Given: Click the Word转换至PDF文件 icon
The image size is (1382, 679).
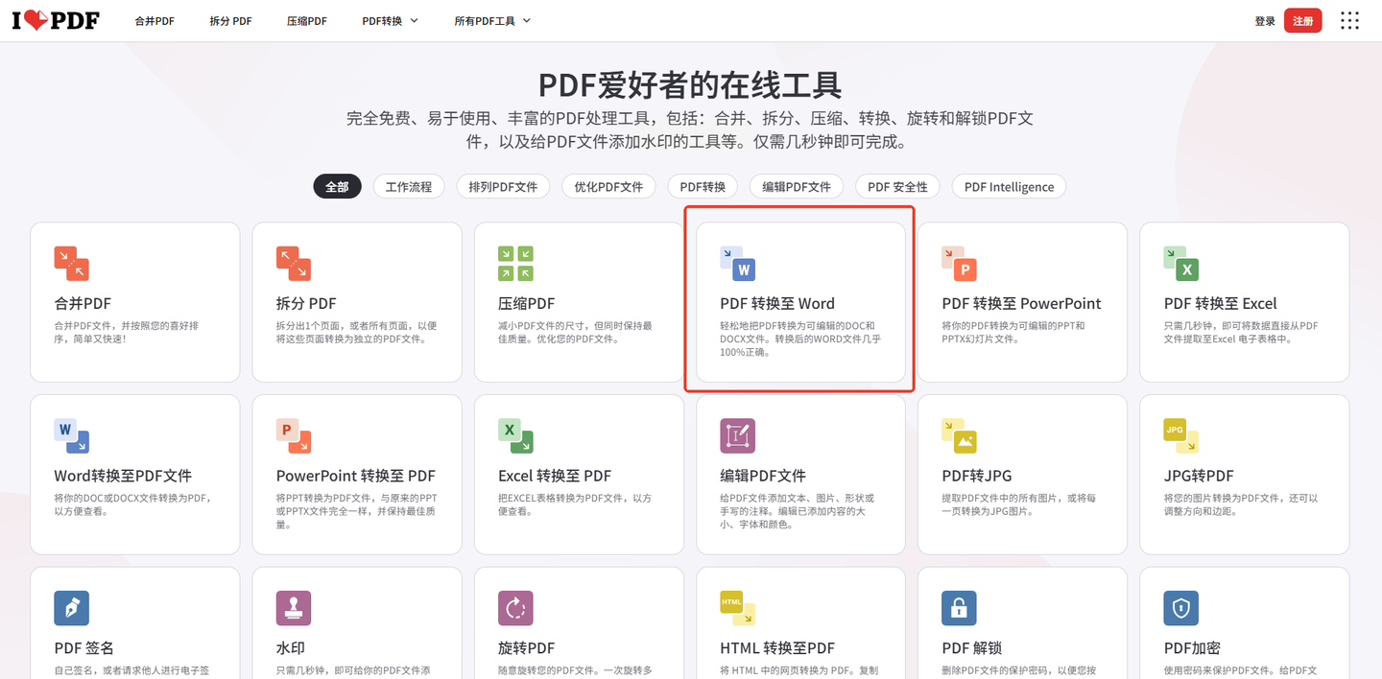Looking at the screenshot, I should (x=71, y=435).
